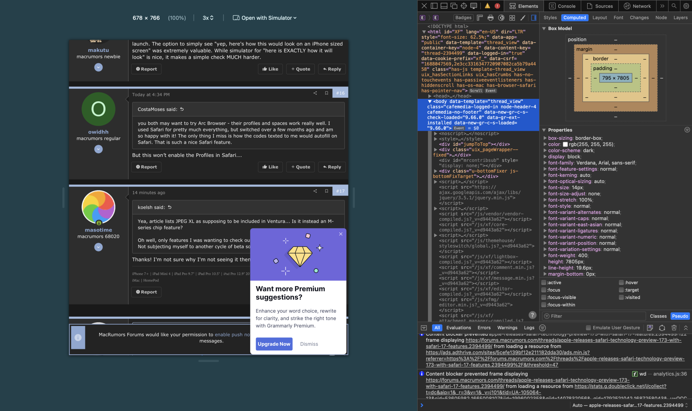Click the console trash clear icon
This screenshot has width=692, height=411.
674,328
